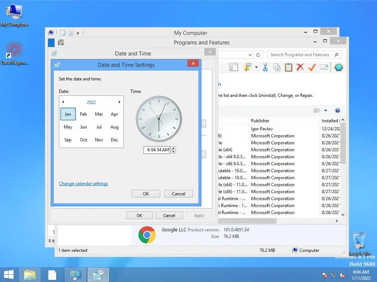Viewport: 377px width, 282px height.
Task: Click the Paste clipboard icon
Action: point(289,68)
